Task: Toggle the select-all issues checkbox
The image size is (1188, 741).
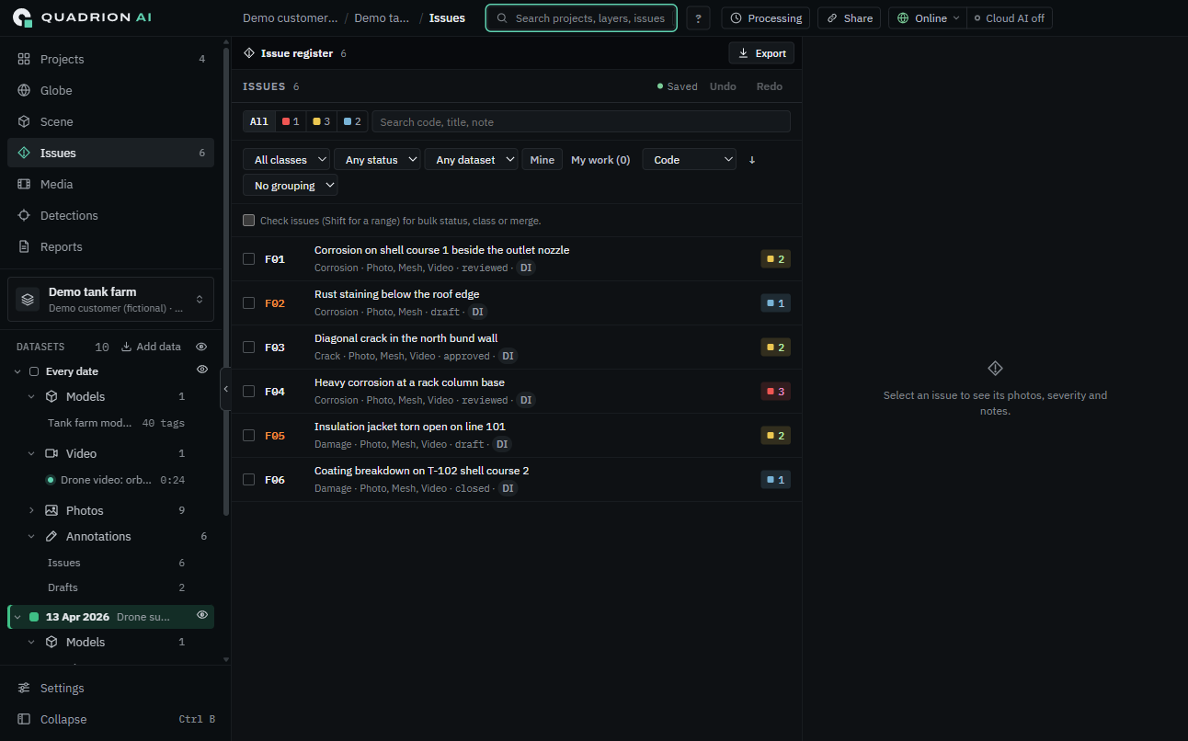Action: click(x=248, y=221)
